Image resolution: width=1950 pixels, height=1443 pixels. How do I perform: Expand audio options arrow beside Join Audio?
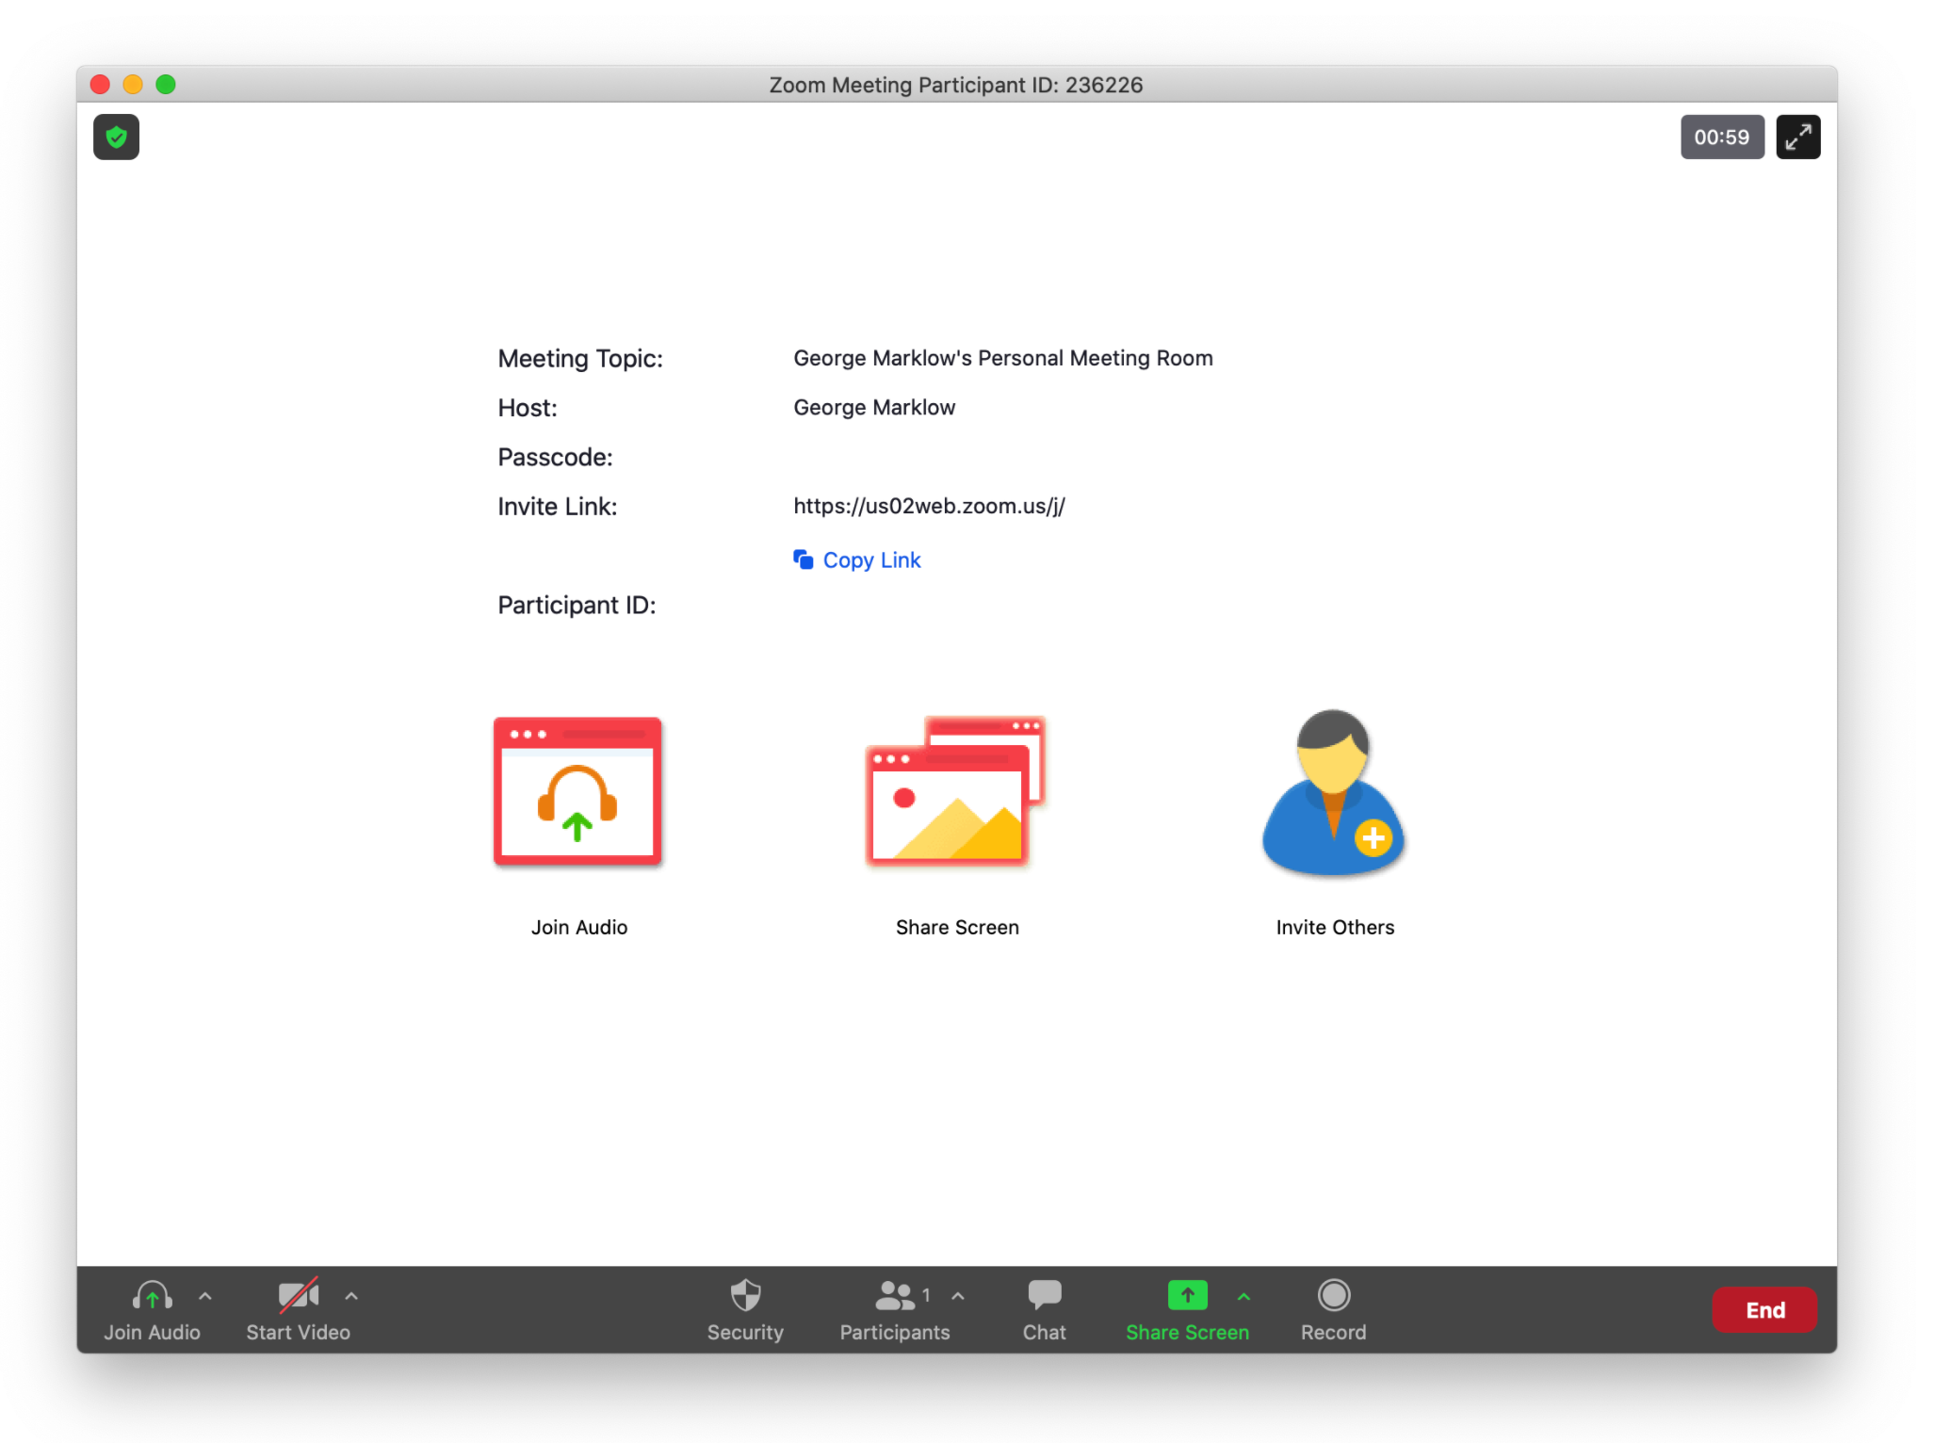point(205,1296)
